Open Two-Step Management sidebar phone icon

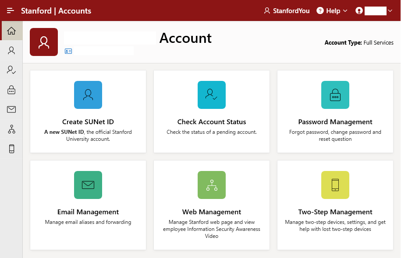tap(11, 149)
